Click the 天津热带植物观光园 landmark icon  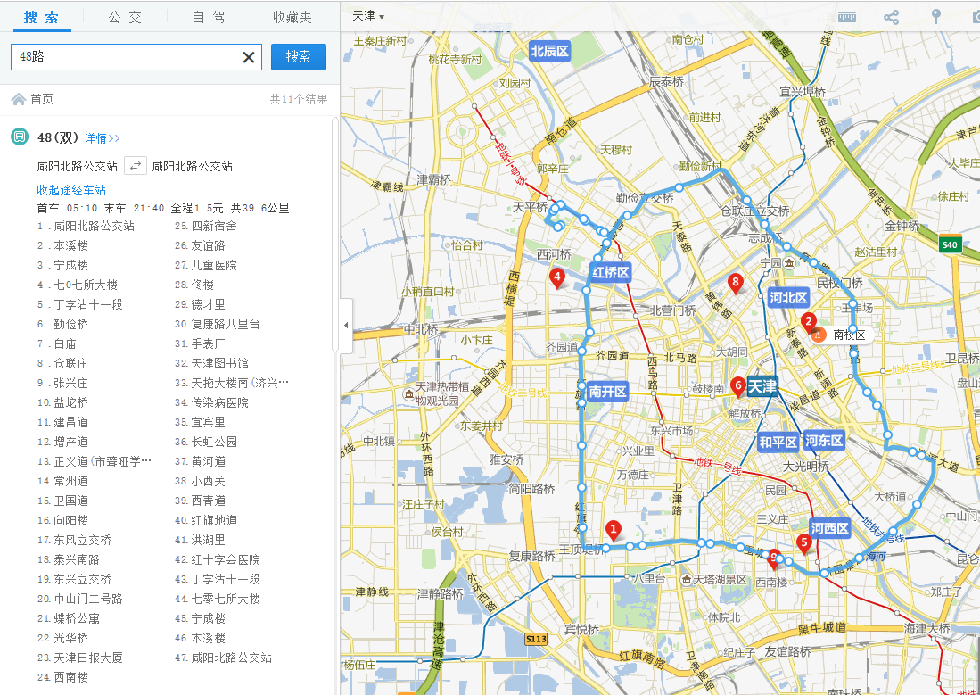[x=408, y=394]
